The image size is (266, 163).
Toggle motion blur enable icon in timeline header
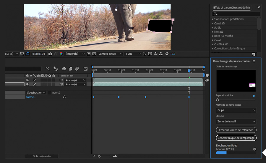pyautogui.click(x=77, y=69)
